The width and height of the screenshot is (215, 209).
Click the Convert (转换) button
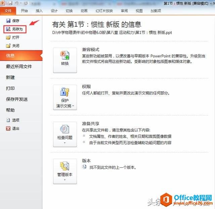65,60
